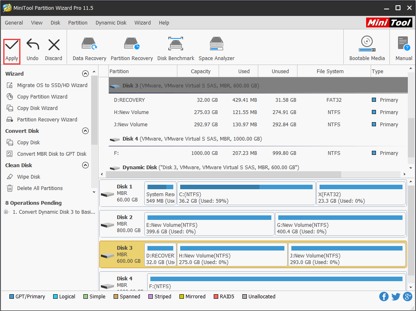Open the View menu

(37, 23)
